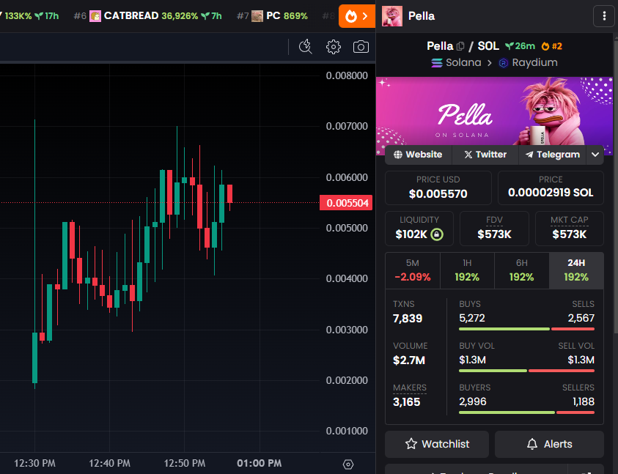
Task: Open the orange trending fire button
Action: (357, 16)
